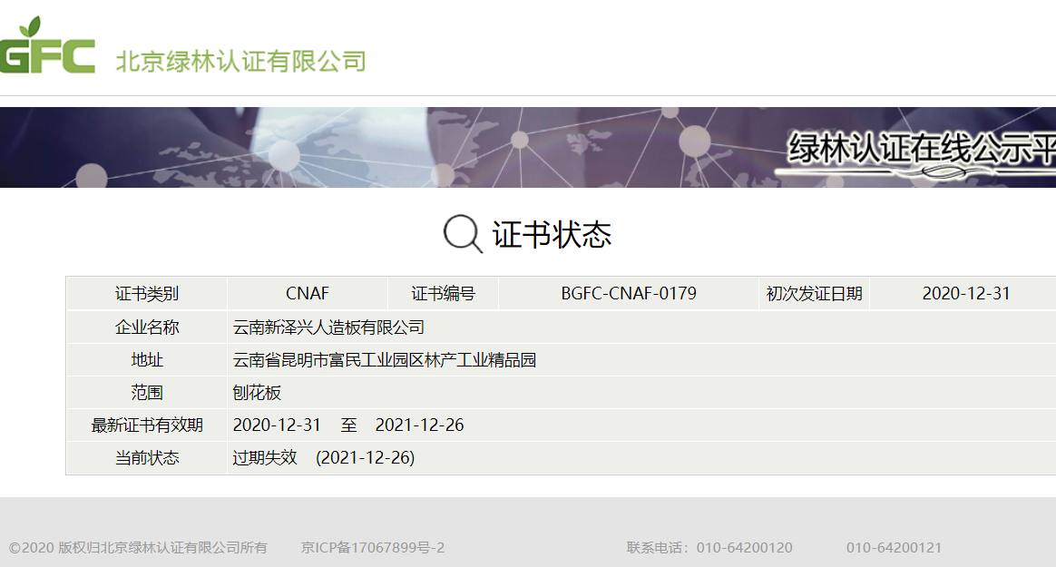Select the scope value 刨花板
The height and width of the screenshot is (567, 1056).
(x=257, y=393)
